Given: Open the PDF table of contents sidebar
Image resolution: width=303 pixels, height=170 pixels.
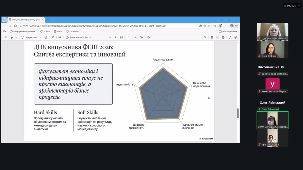Looking at the screenshot, I should click(5, 37).
